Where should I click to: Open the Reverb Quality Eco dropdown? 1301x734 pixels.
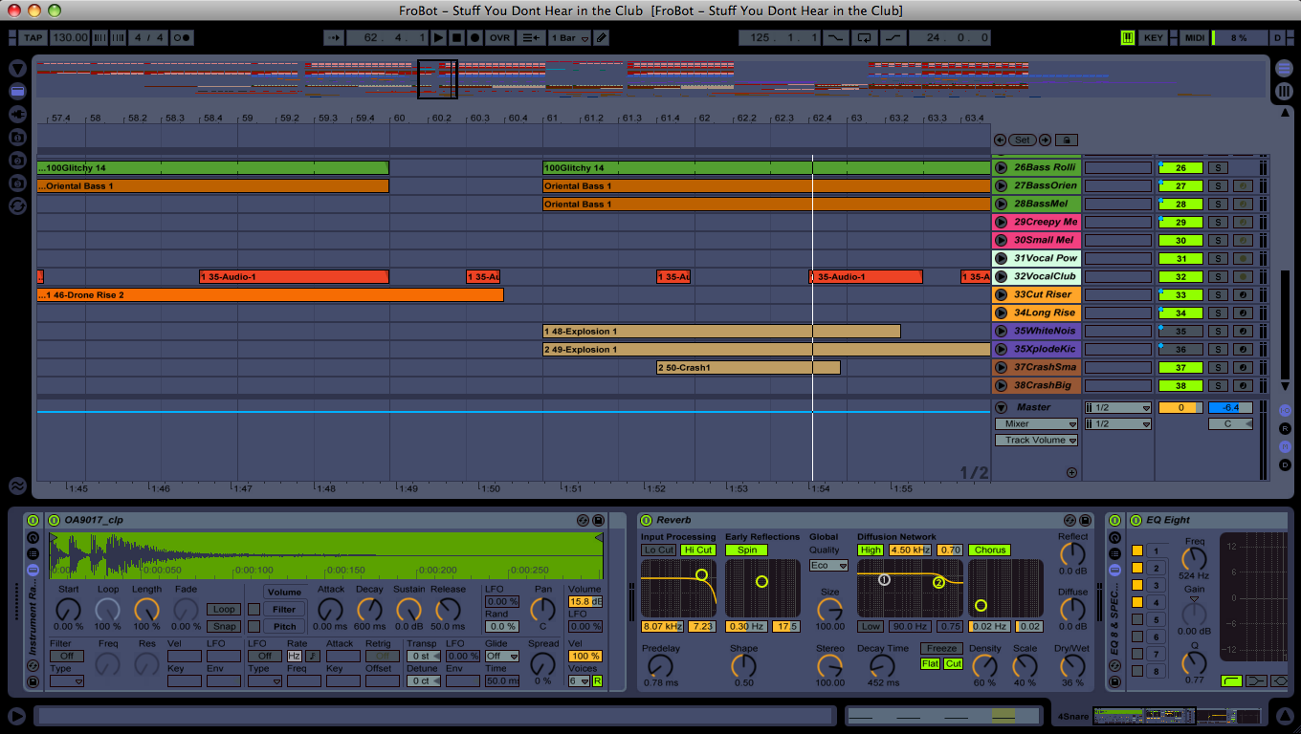[x=828, y=566]
